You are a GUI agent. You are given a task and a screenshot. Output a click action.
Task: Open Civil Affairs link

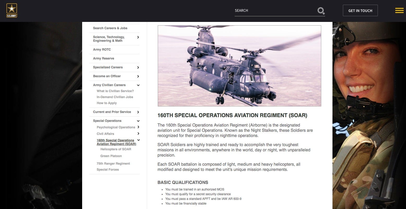click(105, 134)
